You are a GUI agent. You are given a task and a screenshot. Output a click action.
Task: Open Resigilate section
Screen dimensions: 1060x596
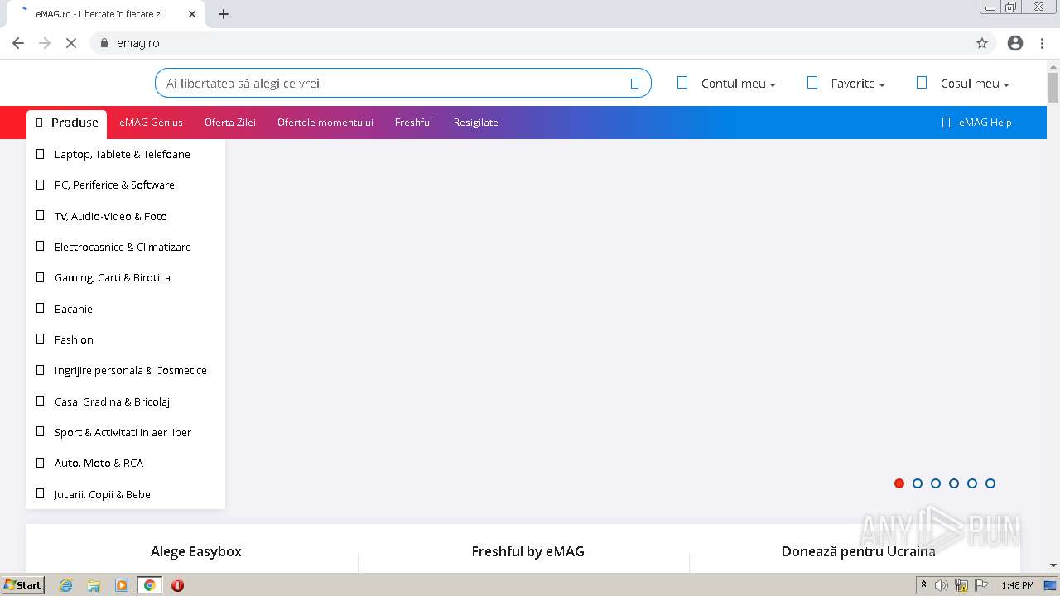click(x=475, y=123)
